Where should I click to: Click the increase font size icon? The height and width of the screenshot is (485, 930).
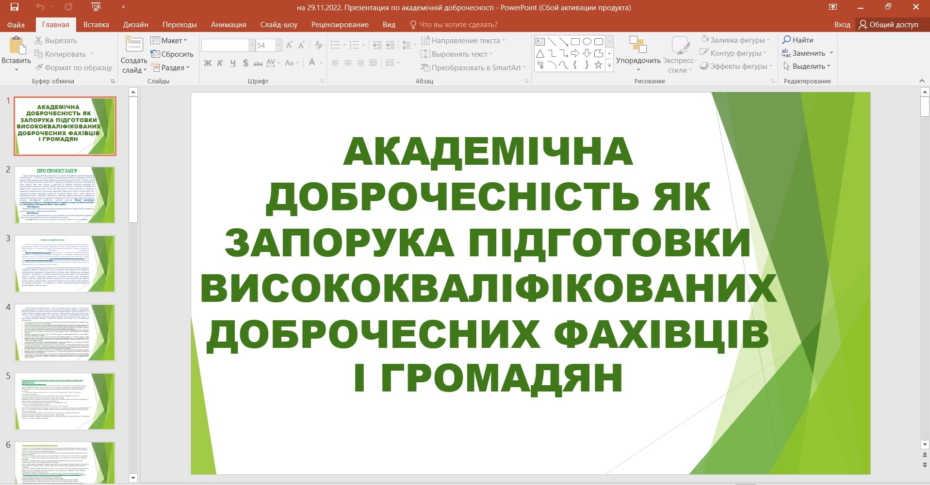pyautogui.click(x=289, y=46)
